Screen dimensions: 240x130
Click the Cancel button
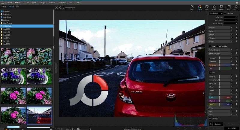[232, 128]
